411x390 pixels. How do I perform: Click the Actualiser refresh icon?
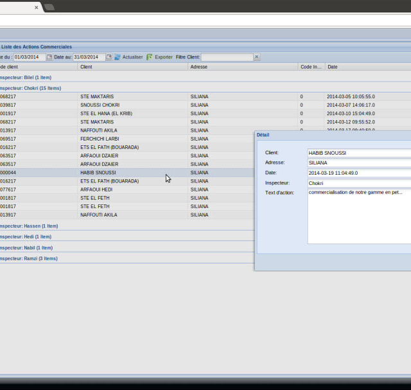[x=118, y=57]
